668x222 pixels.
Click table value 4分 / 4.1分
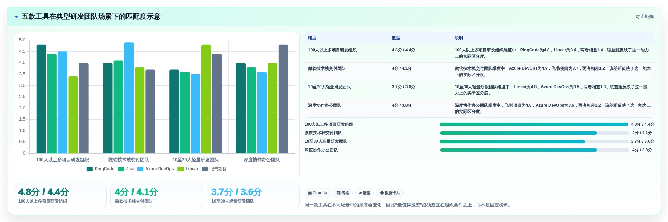tap(402, 68)
